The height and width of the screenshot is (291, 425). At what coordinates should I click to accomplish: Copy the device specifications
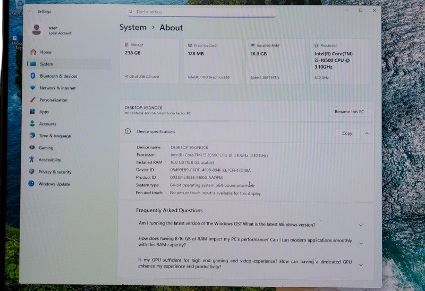347,134
